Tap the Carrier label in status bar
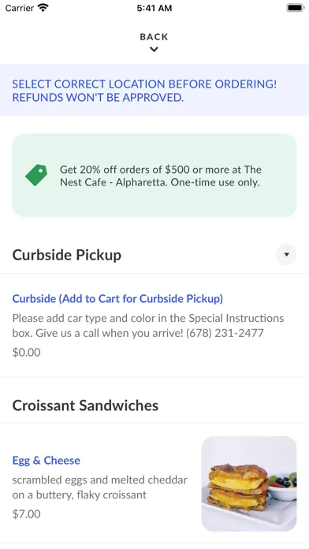The height and width of the screenshot is (549, 309). tap(20, 8)
